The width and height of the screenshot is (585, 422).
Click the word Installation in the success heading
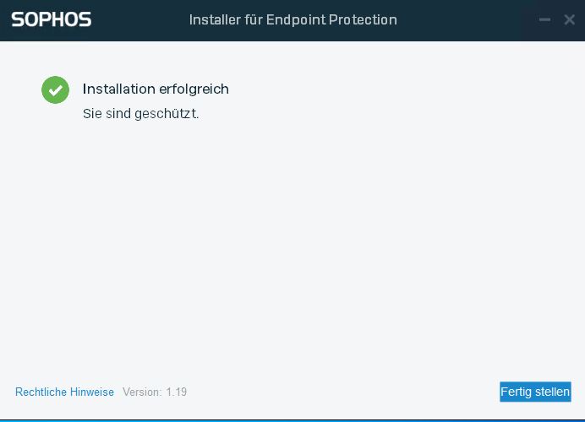118,89
